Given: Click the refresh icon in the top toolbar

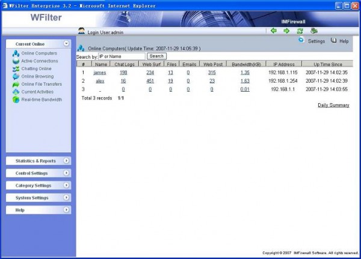Looking at the screenshot, I should pyautogui.click(x=300, y=31).
